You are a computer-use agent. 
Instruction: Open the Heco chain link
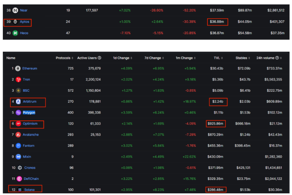pyautogui.click(x=24, y=33)
